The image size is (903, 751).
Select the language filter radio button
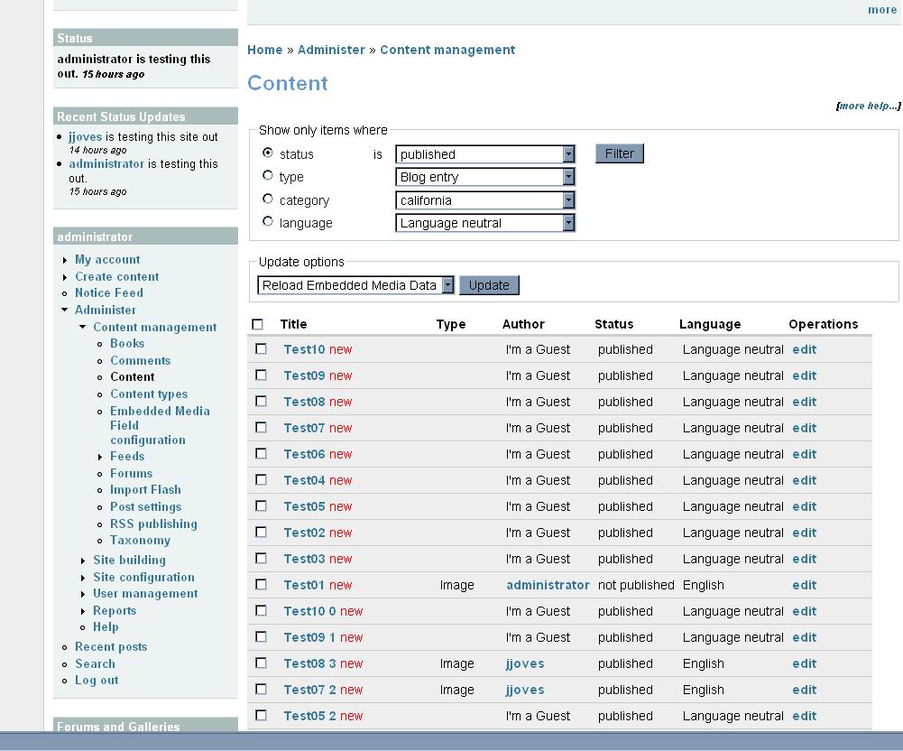point(267,222)
